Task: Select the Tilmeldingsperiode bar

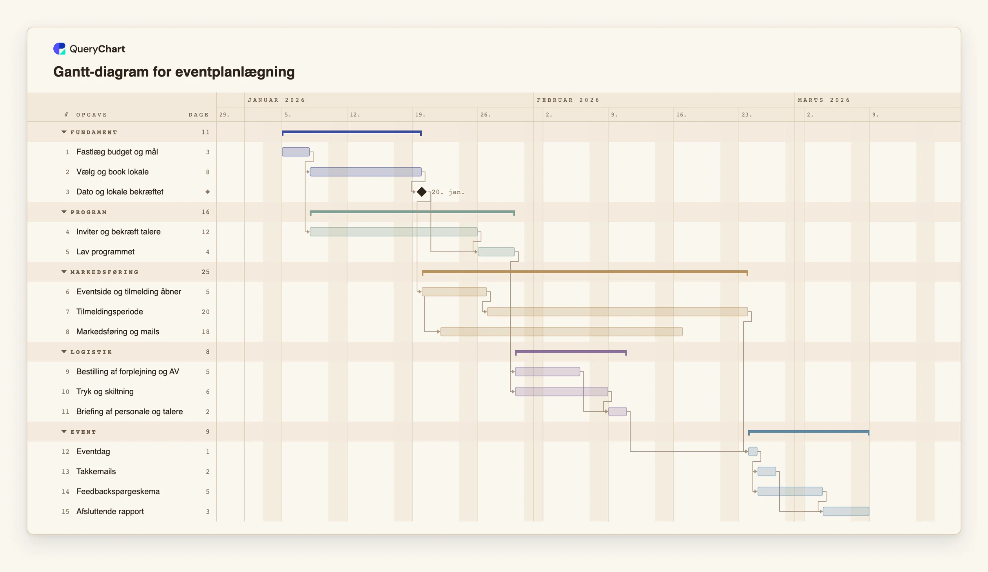Action: point(617,312)
